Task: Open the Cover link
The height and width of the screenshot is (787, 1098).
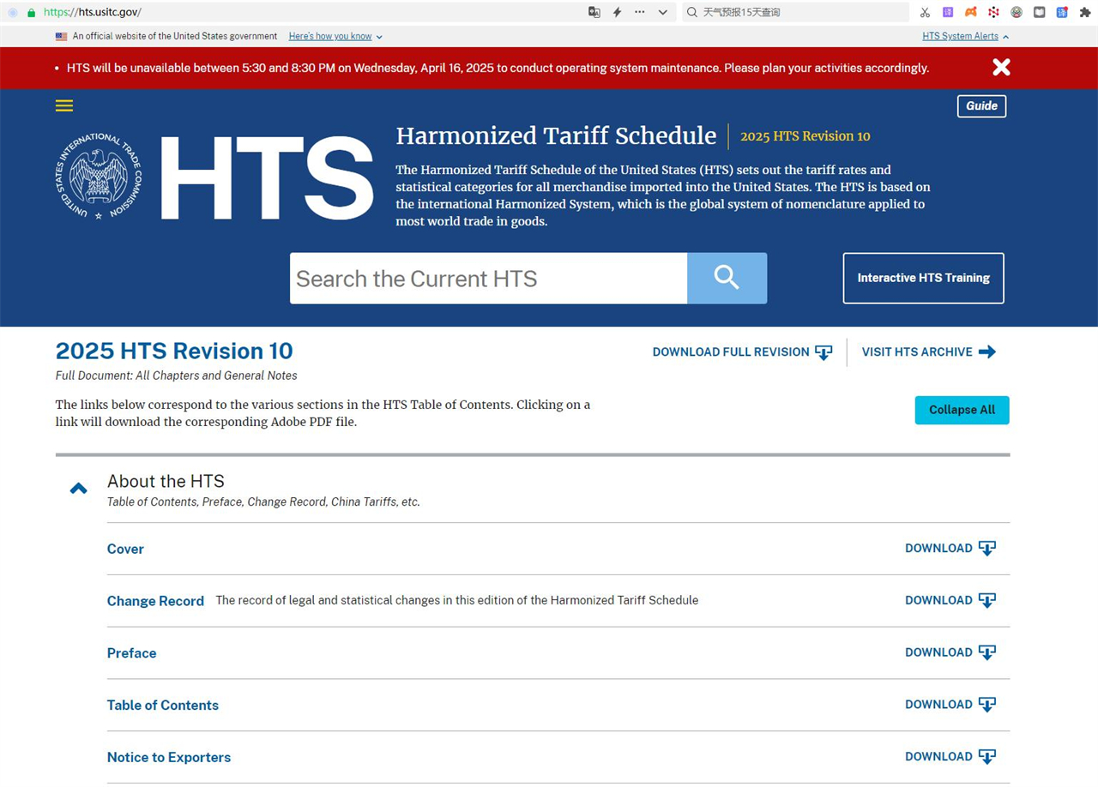Action: click(x=125, y=549)
